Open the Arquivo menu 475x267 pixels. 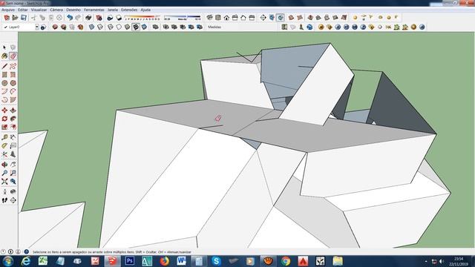pyautogui.click(x=8, y=10)
